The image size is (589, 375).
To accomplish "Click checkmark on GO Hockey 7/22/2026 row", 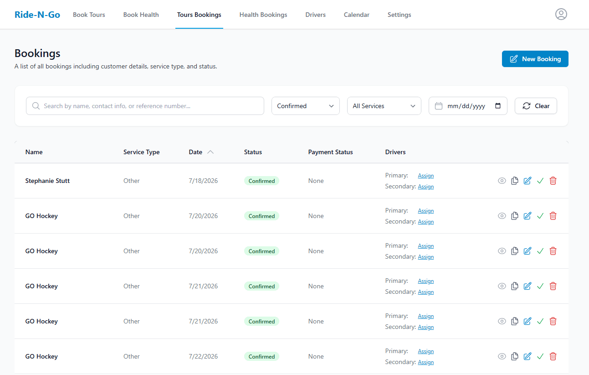I will coord(540,356).
